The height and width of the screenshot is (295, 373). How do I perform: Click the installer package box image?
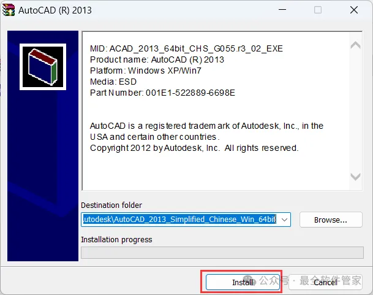(43, 67)
